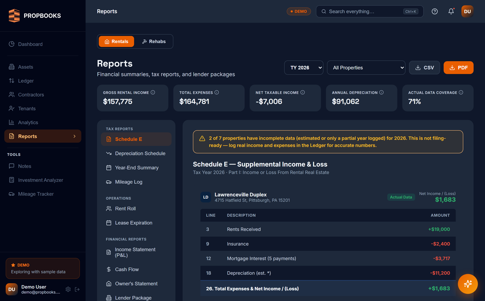Click the Actual Data status badge
Screen dimensions: 485x301
click(401, 197)
